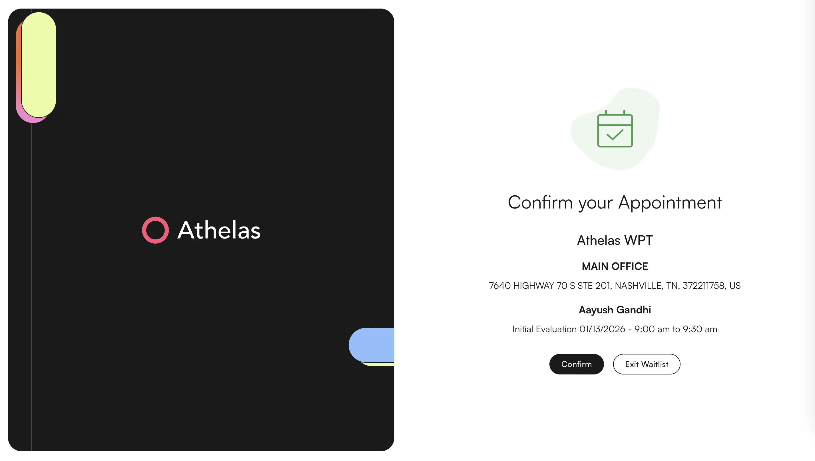The image size is (815, 461).
Task: Click the blue pill shape on dark panel
Action: pos(374,345)
